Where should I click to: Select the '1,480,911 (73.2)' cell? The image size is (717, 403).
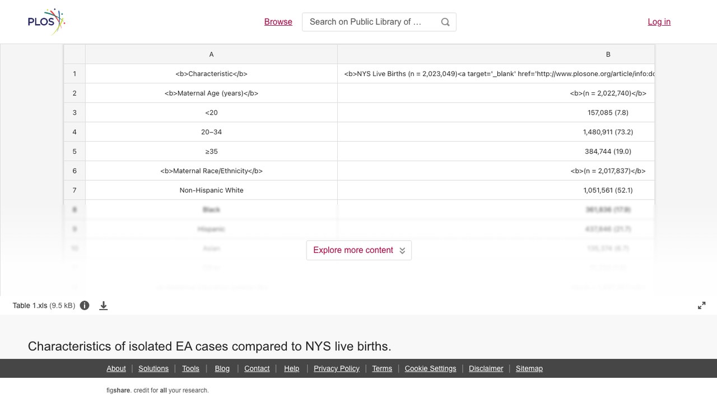(x=496, y=132)
